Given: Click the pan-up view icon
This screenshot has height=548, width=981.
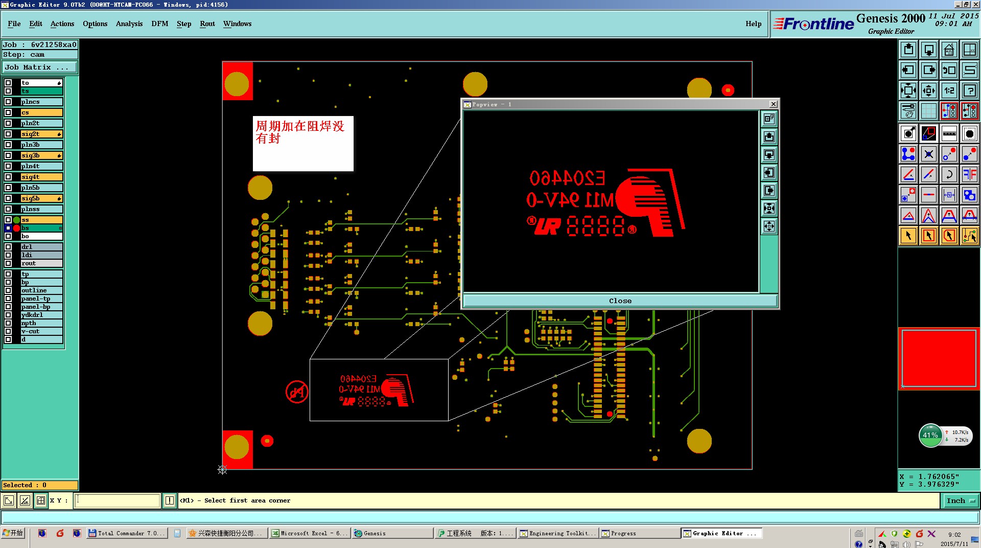Looking at the screenshot, I should click(x=908, y=50).
